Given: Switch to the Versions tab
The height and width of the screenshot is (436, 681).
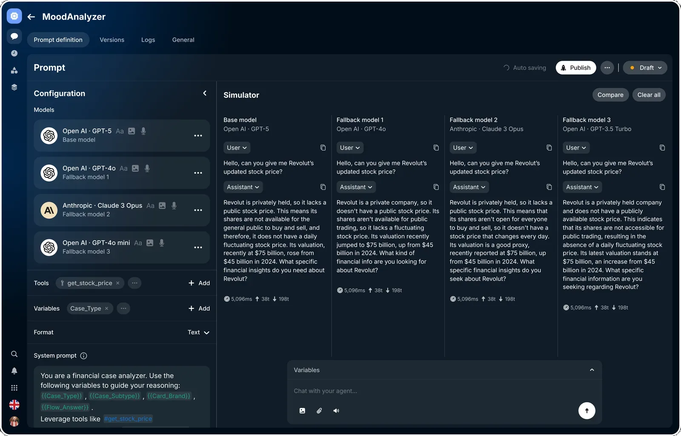Looking at the screenshot, I should click(112, 40).
